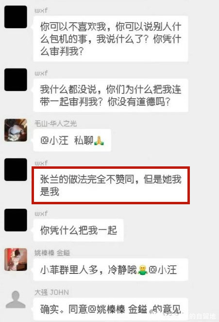Tap 姚榛榛 金镒's avatar picture

coord(16,259)
